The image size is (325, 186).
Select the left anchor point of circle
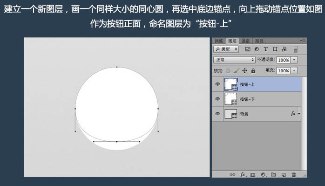75,109
